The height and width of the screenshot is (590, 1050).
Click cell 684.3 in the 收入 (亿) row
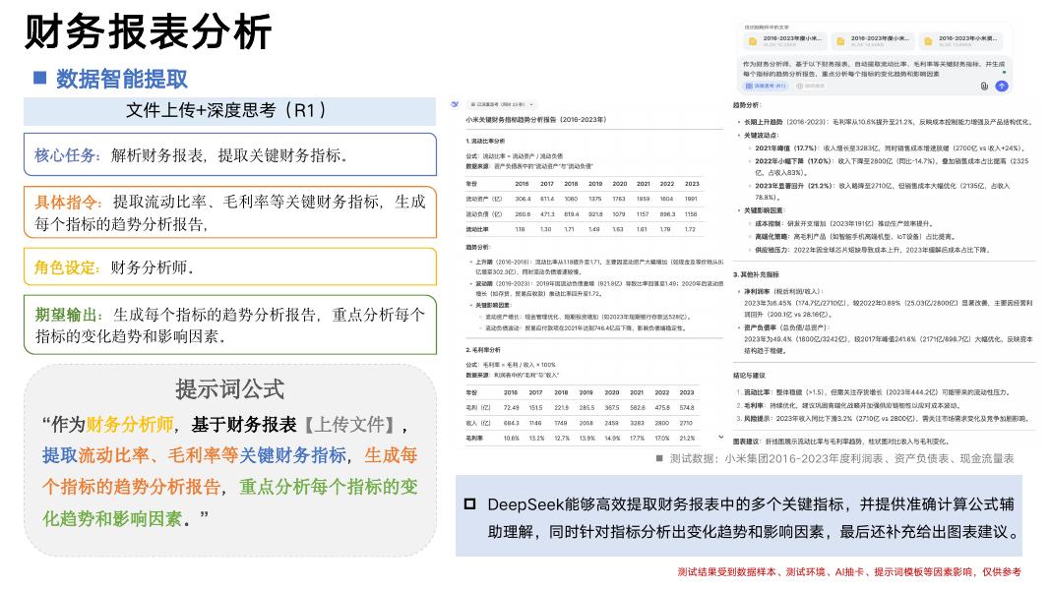coord(512,423)
